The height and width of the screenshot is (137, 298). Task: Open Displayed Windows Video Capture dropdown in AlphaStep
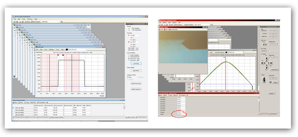210,25
